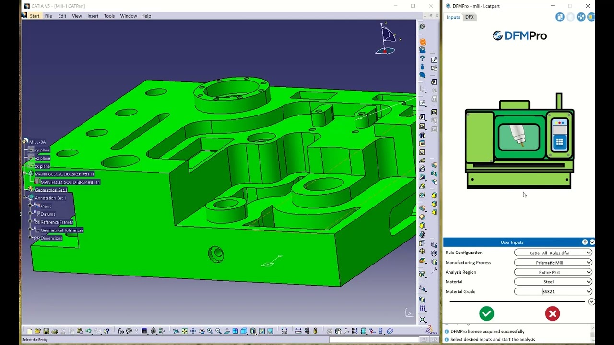Image resolution: width=614 pixels, height=345 pixels.
Task: Select Reference Frames tree item
Action: pyautogui.click(x=57, y=222)
